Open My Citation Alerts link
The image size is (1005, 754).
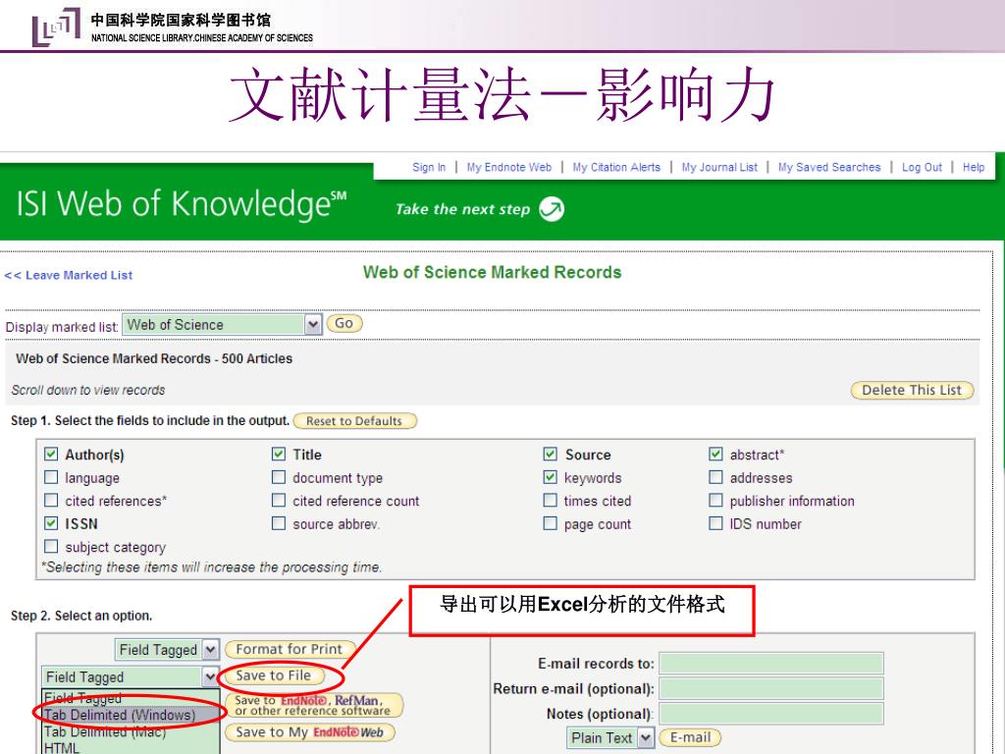tap(616, 167)
